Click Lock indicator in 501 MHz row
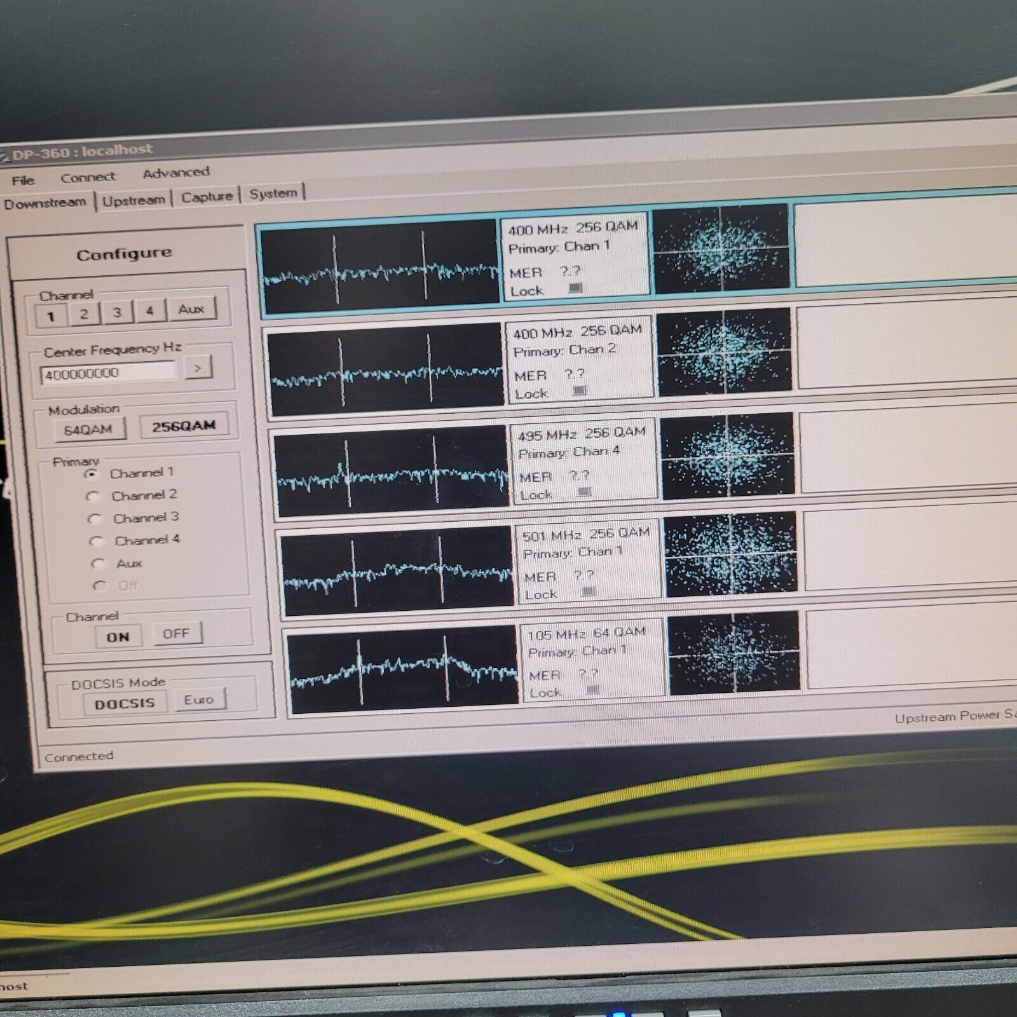Screen dimensions: 1017x1017 pyautogui.click(x=588, y=592)
